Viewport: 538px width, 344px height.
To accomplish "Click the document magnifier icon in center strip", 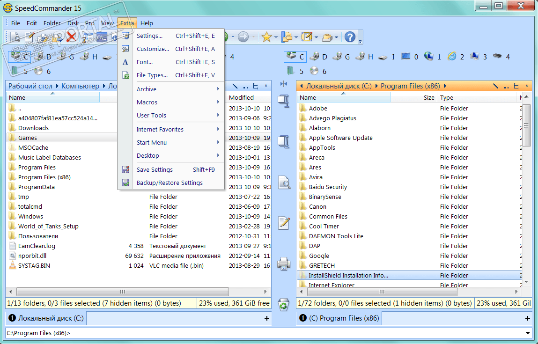I will [284, 183].
